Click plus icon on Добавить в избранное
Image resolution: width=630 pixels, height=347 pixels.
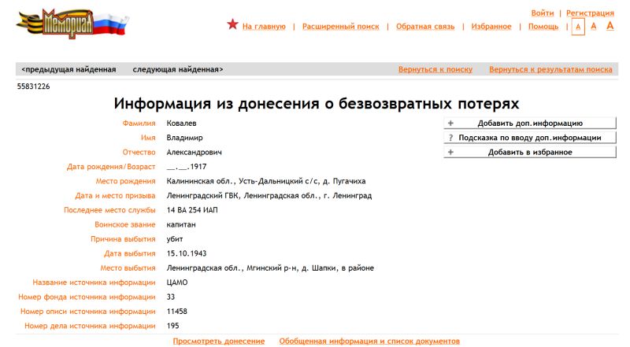pyautogui.click(x=450, y=152)
